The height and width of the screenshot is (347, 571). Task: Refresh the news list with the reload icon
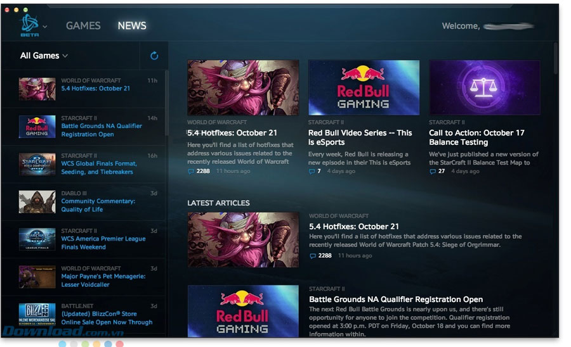tap(154, 56)
